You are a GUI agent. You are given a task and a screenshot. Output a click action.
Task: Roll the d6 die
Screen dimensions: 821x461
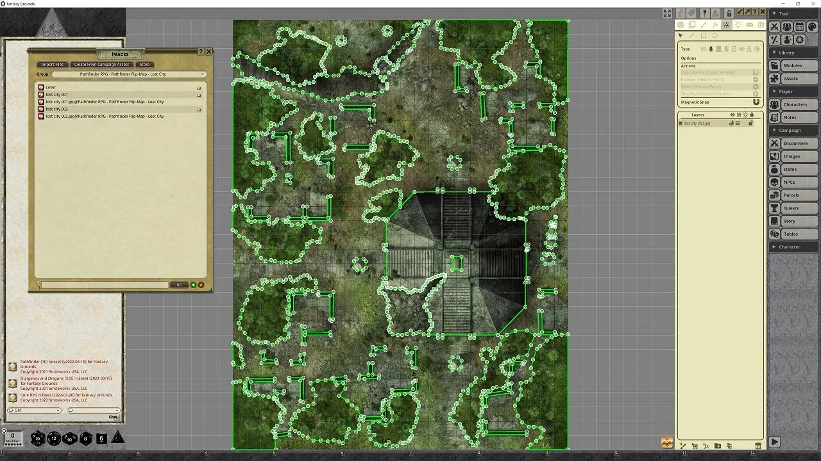(x=101, y=439)
